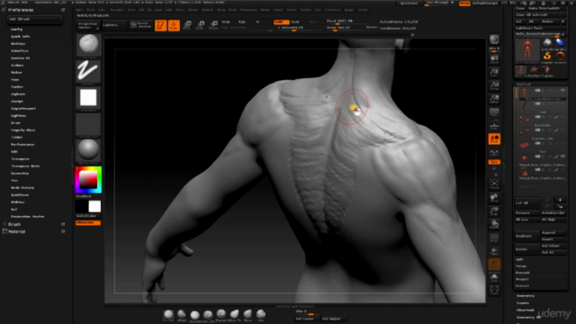Expand Performance section in Preferences

22,144
